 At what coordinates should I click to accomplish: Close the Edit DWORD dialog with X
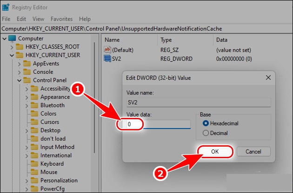[268, 77]
